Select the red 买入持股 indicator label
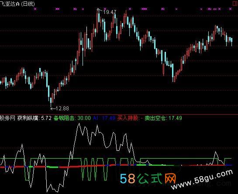 128,118
